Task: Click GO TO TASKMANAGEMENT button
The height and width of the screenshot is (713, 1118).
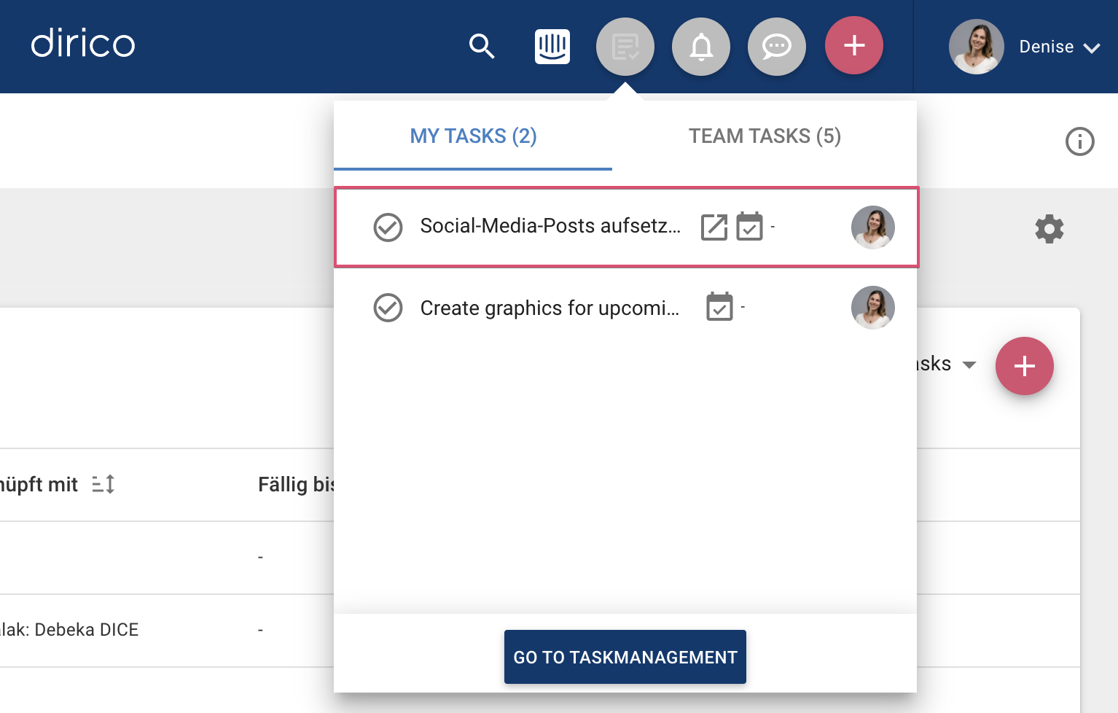Action: tap(625, 657)
